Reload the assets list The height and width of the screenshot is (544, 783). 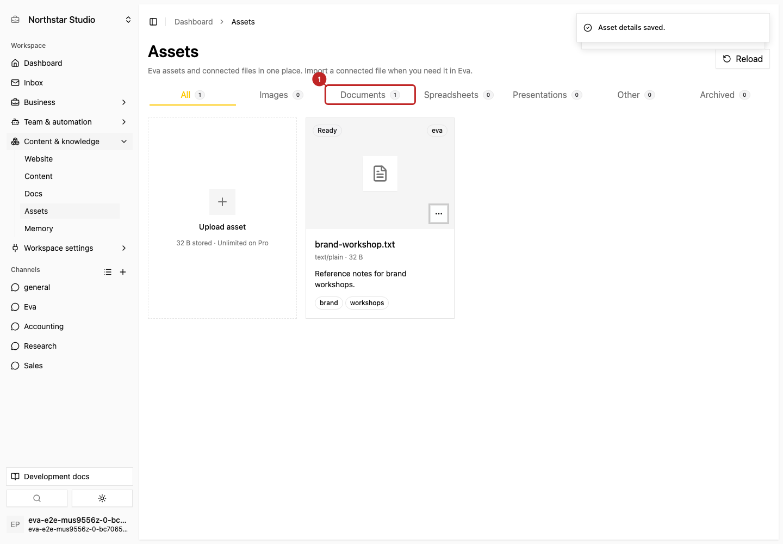click(743, 59)
